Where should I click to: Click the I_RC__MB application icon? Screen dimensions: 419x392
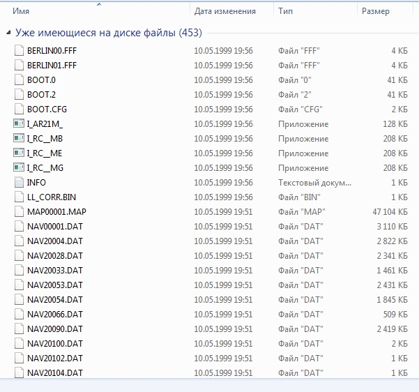pos(19,139)
